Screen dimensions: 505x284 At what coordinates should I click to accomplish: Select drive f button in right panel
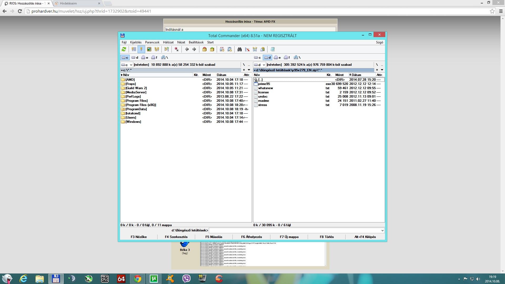pyautogui.click(x=287, y=57)
